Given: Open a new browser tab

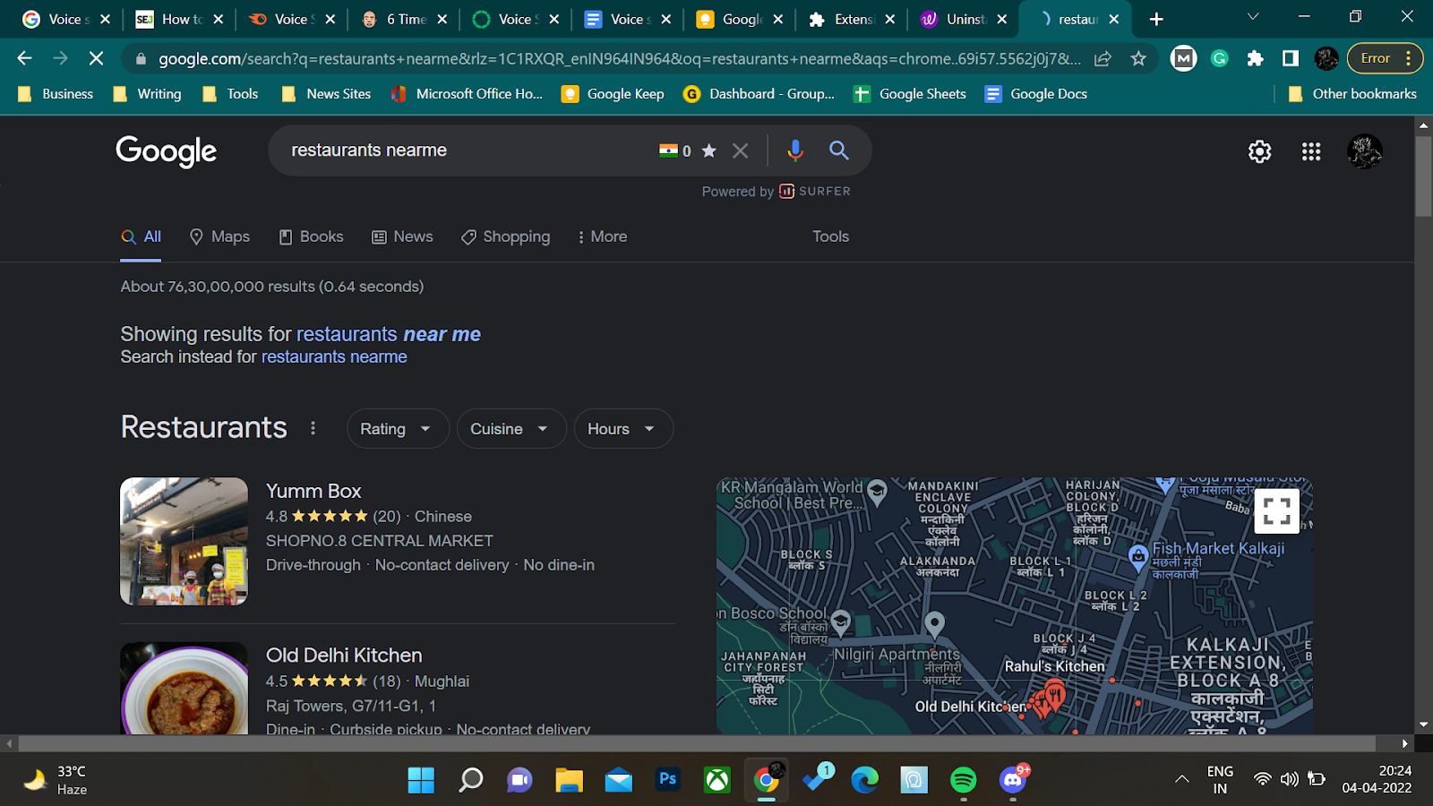Looking at the screenshot, I should (1156, 19).
